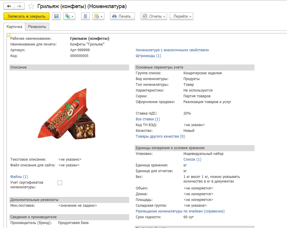Expand the Отчеты dropdown menu
This screenshot has width=287, height=228.
click(x=154, y=16)
